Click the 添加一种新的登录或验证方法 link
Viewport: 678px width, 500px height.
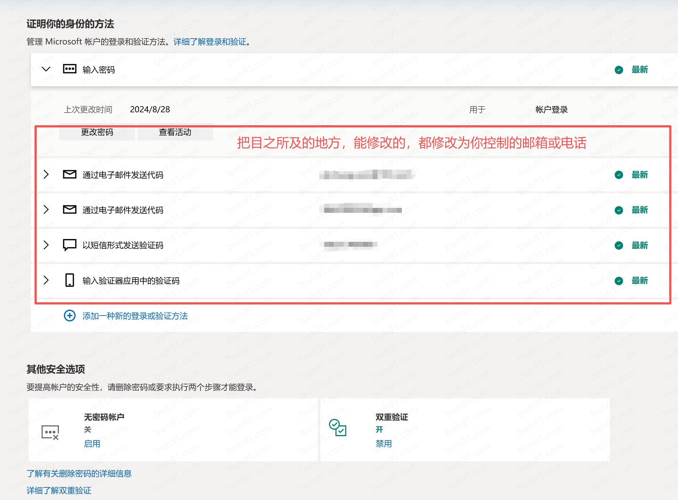click(135, 316)
